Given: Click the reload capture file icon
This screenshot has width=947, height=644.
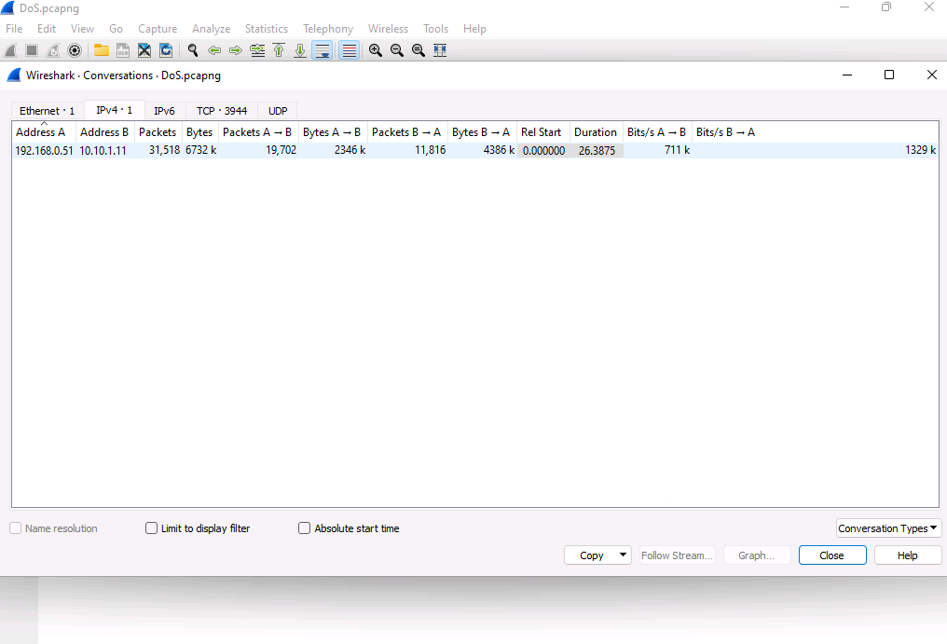Looking at the screenshot, I should (166, 50).
